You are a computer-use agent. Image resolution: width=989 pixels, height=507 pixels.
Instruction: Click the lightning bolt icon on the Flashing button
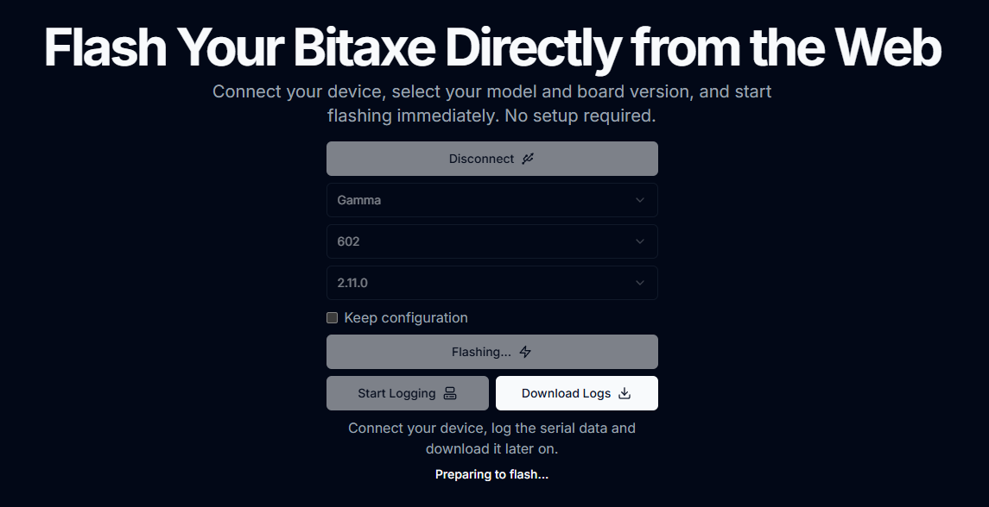pyautogui.click(x=525, y=351)
